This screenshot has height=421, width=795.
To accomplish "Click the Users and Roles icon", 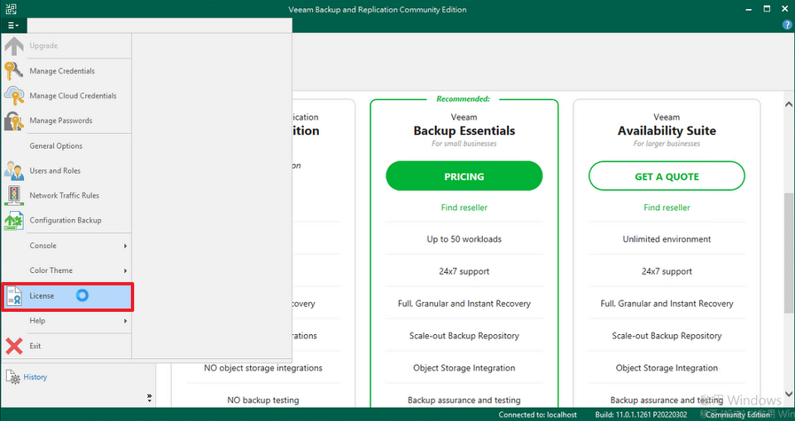I will click(x=14, y=170).
